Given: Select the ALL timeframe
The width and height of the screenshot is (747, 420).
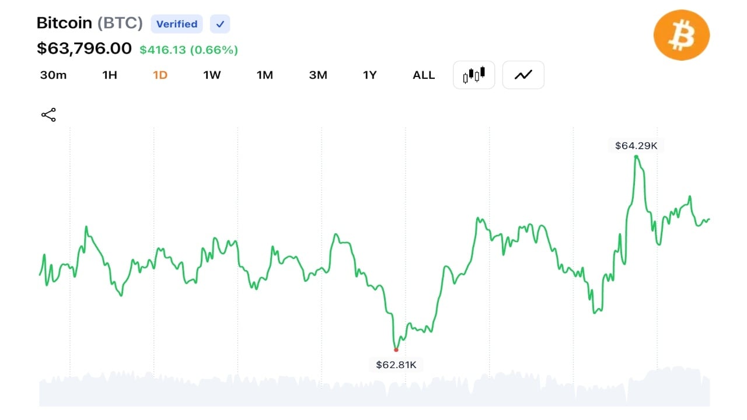Looking at the screenshot, I should [x=424, y=75].
